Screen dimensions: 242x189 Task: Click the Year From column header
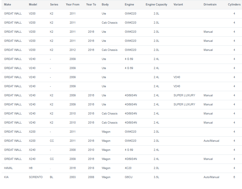pos(72,5)
